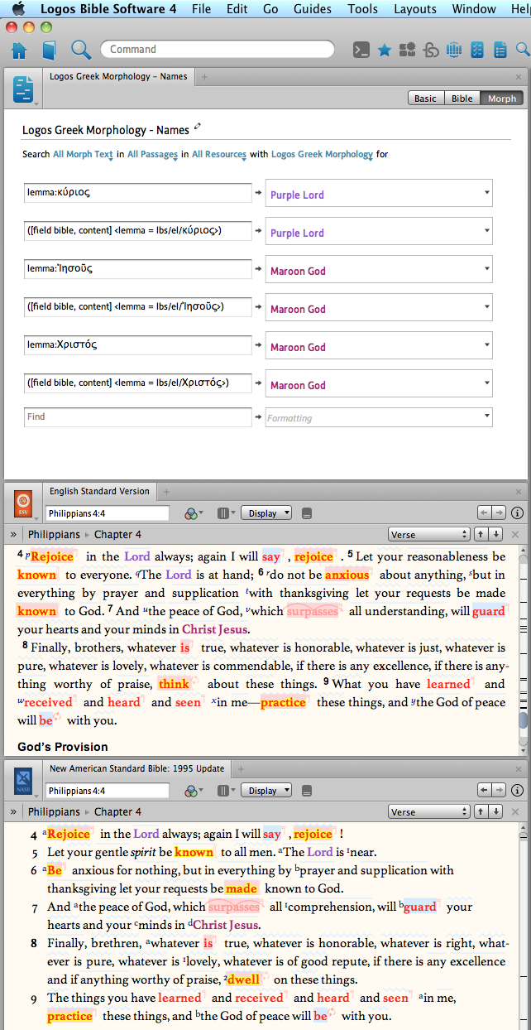Open the empty Formatting dropdown
This screenshot has width=531, height=1030.
coord(379,417)
